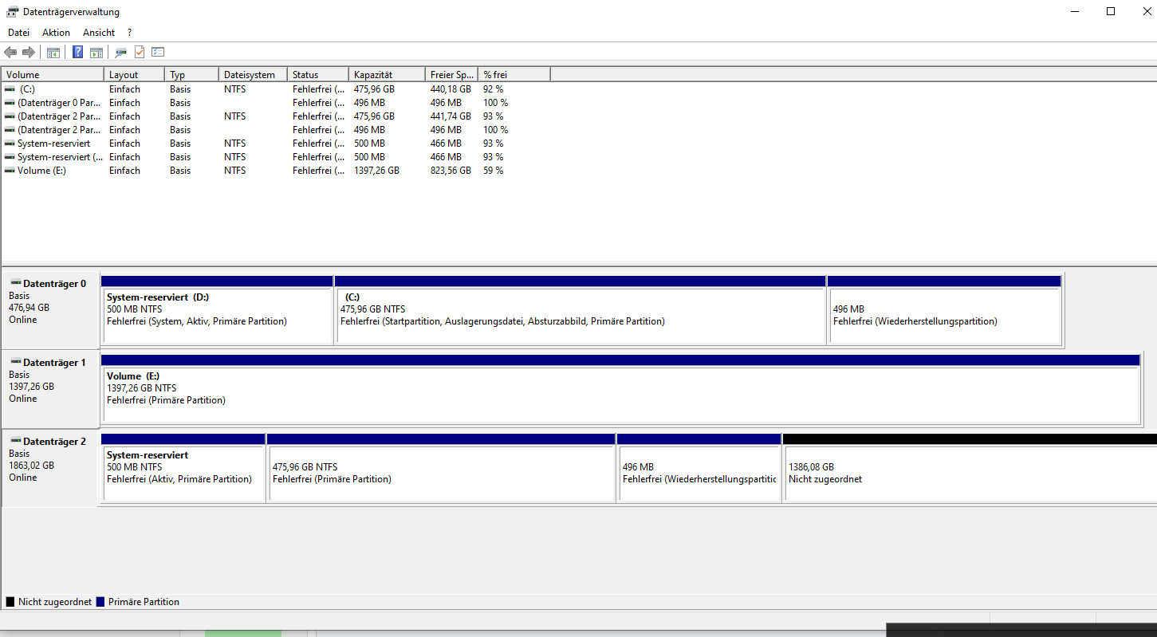This screenshot has width=1157, height=637.
Task: Sort by the Status column header
Action: 305,73
